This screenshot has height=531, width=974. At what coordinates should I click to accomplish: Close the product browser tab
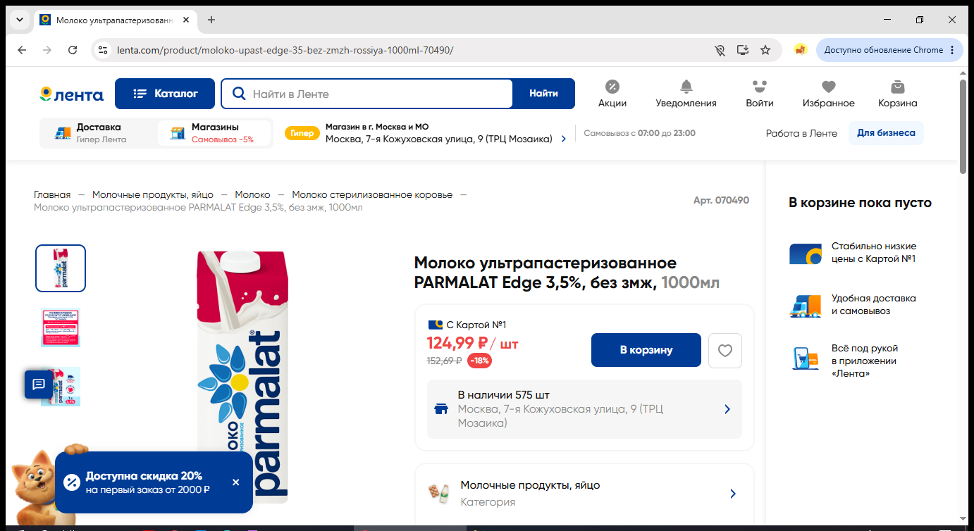click(186, 20)
